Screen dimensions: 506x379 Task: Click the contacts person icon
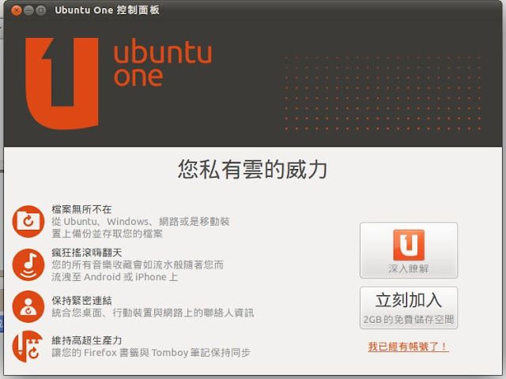coord(28,306)
